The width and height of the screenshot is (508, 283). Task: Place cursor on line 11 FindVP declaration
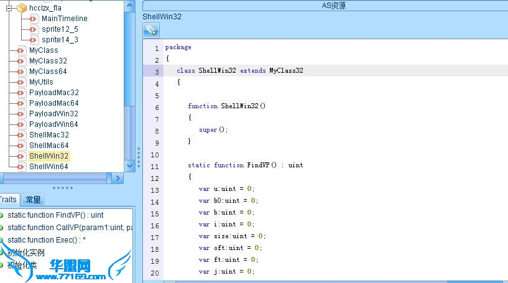point(246,165)
